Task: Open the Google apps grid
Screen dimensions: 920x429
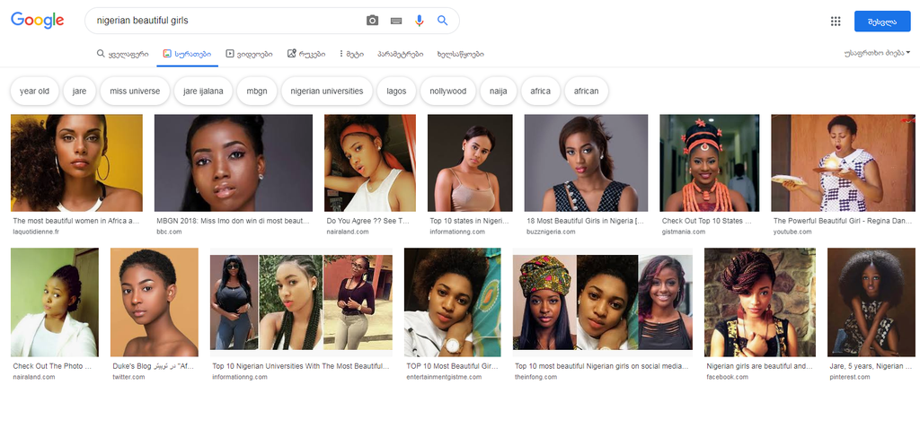Action: (x=836, y=22)
